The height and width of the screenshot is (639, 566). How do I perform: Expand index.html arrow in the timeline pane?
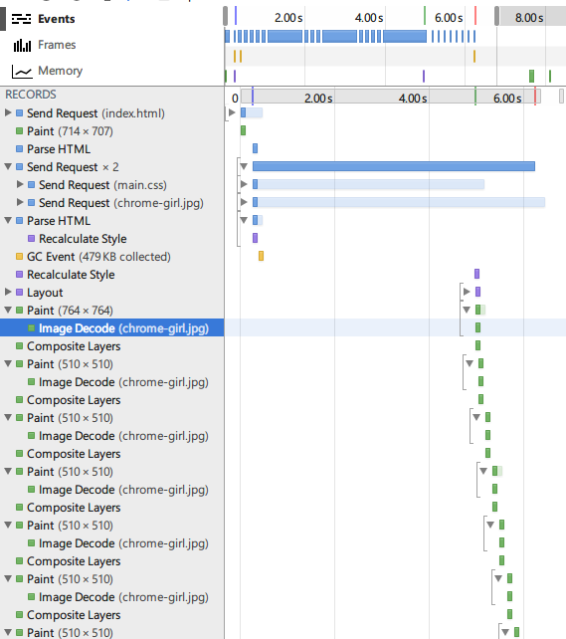coord(232,112)
